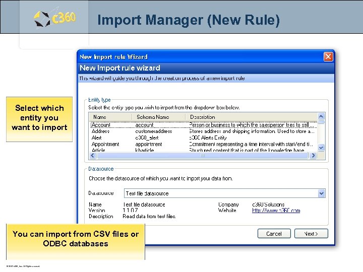
Task: Click the Next > button
Action: click(x=311, y=234)
